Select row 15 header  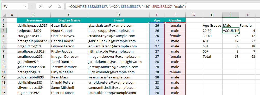click(x=4, y=93)
